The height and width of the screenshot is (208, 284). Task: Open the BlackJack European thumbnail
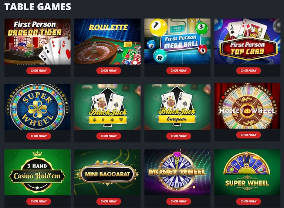click(177, 107)
